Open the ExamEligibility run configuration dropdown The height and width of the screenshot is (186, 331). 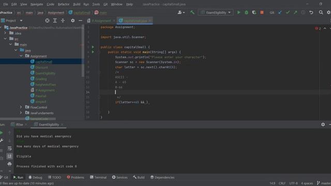click(216, 12)
